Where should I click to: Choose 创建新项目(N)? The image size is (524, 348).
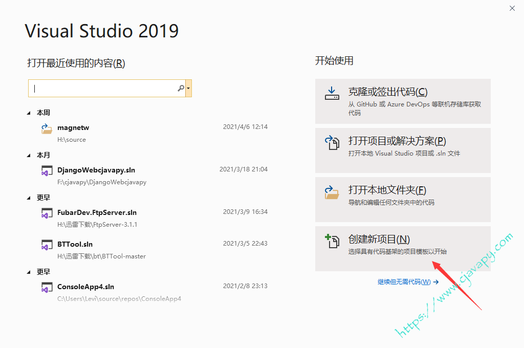(403, 249)
